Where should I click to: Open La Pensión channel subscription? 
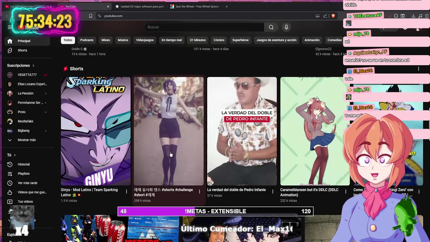coord(28,93)
